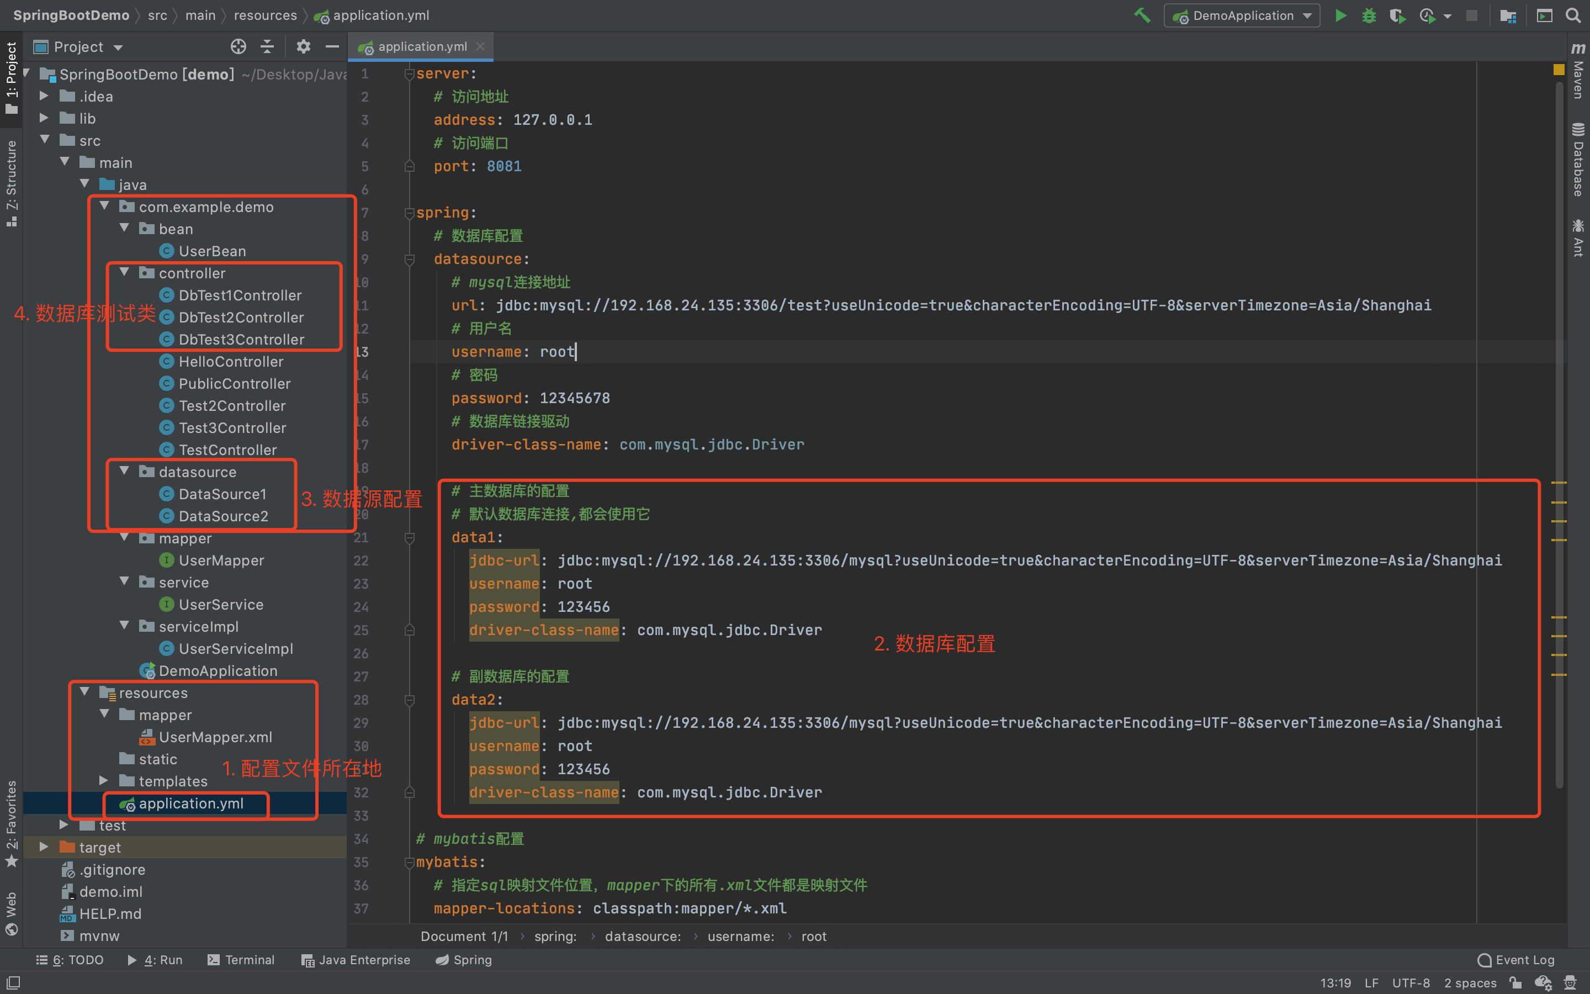Image resolution: width=1590 pixels, height=994 pixels.
Task: Close the application.yml tab
Action: point(480,47)
